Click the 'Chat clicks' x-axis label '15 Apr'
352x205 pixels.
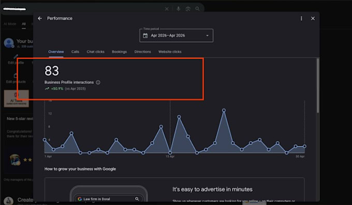click(x=170, y=156)
